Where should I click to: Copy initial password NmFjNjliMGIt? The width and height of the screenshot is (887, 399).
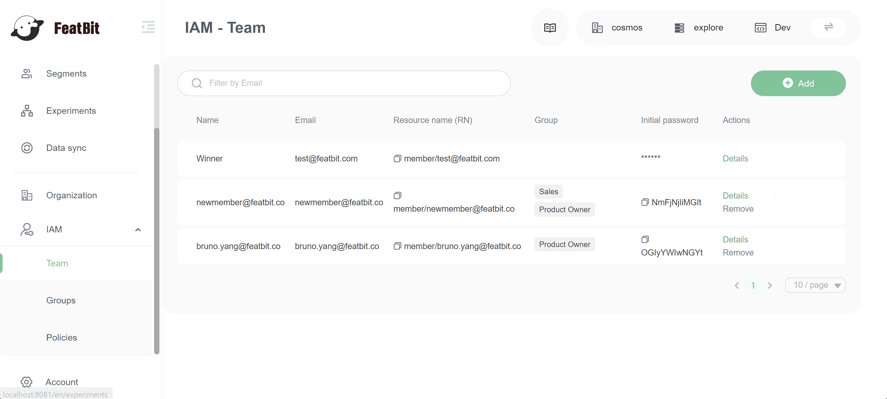[645, 202]
